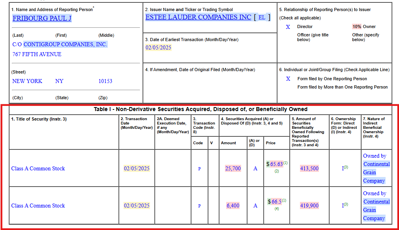The image size is (399, 230).
Task: Click transaction date in the 6,400 row
Action: (x=137, y=205)
